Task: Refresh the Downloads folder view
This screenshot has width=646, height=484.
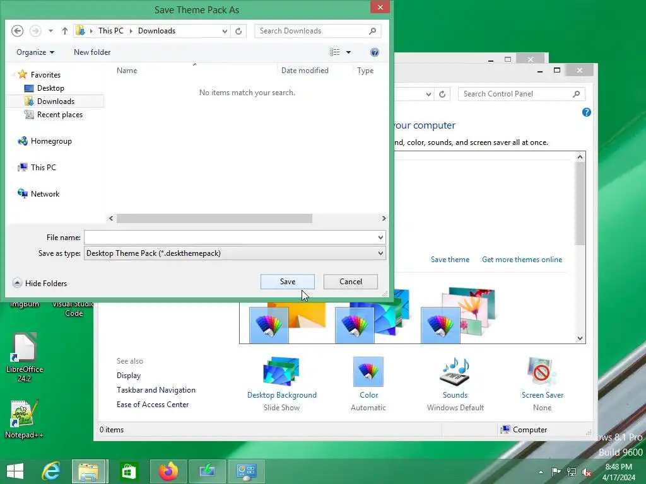Action: pyautogui.click(x=238, y=31)
